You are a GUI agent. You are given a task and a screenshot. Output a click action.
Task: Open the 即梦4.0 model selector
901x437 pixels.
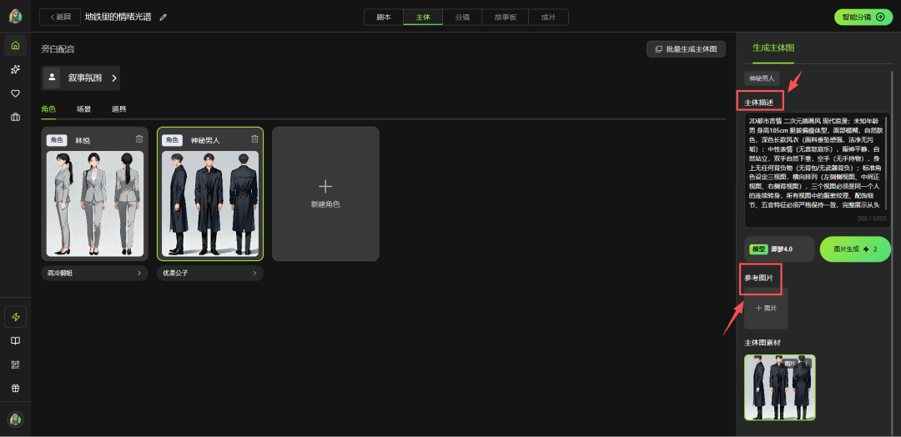click(x=779, y=249)
